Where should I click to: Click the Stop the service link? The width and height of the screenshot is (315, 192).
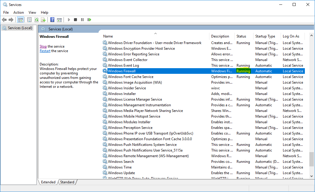pos(43,46)
